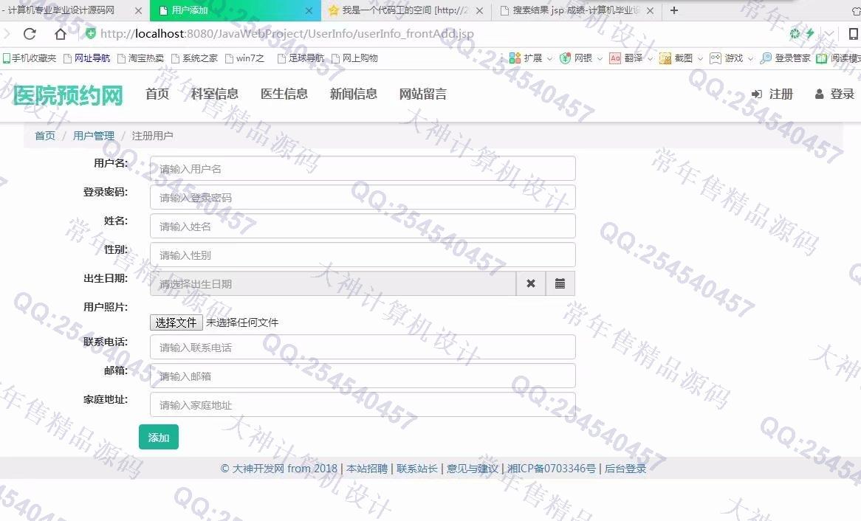
Task: Open the calendar picker for 出生日期
Action: 560,284
